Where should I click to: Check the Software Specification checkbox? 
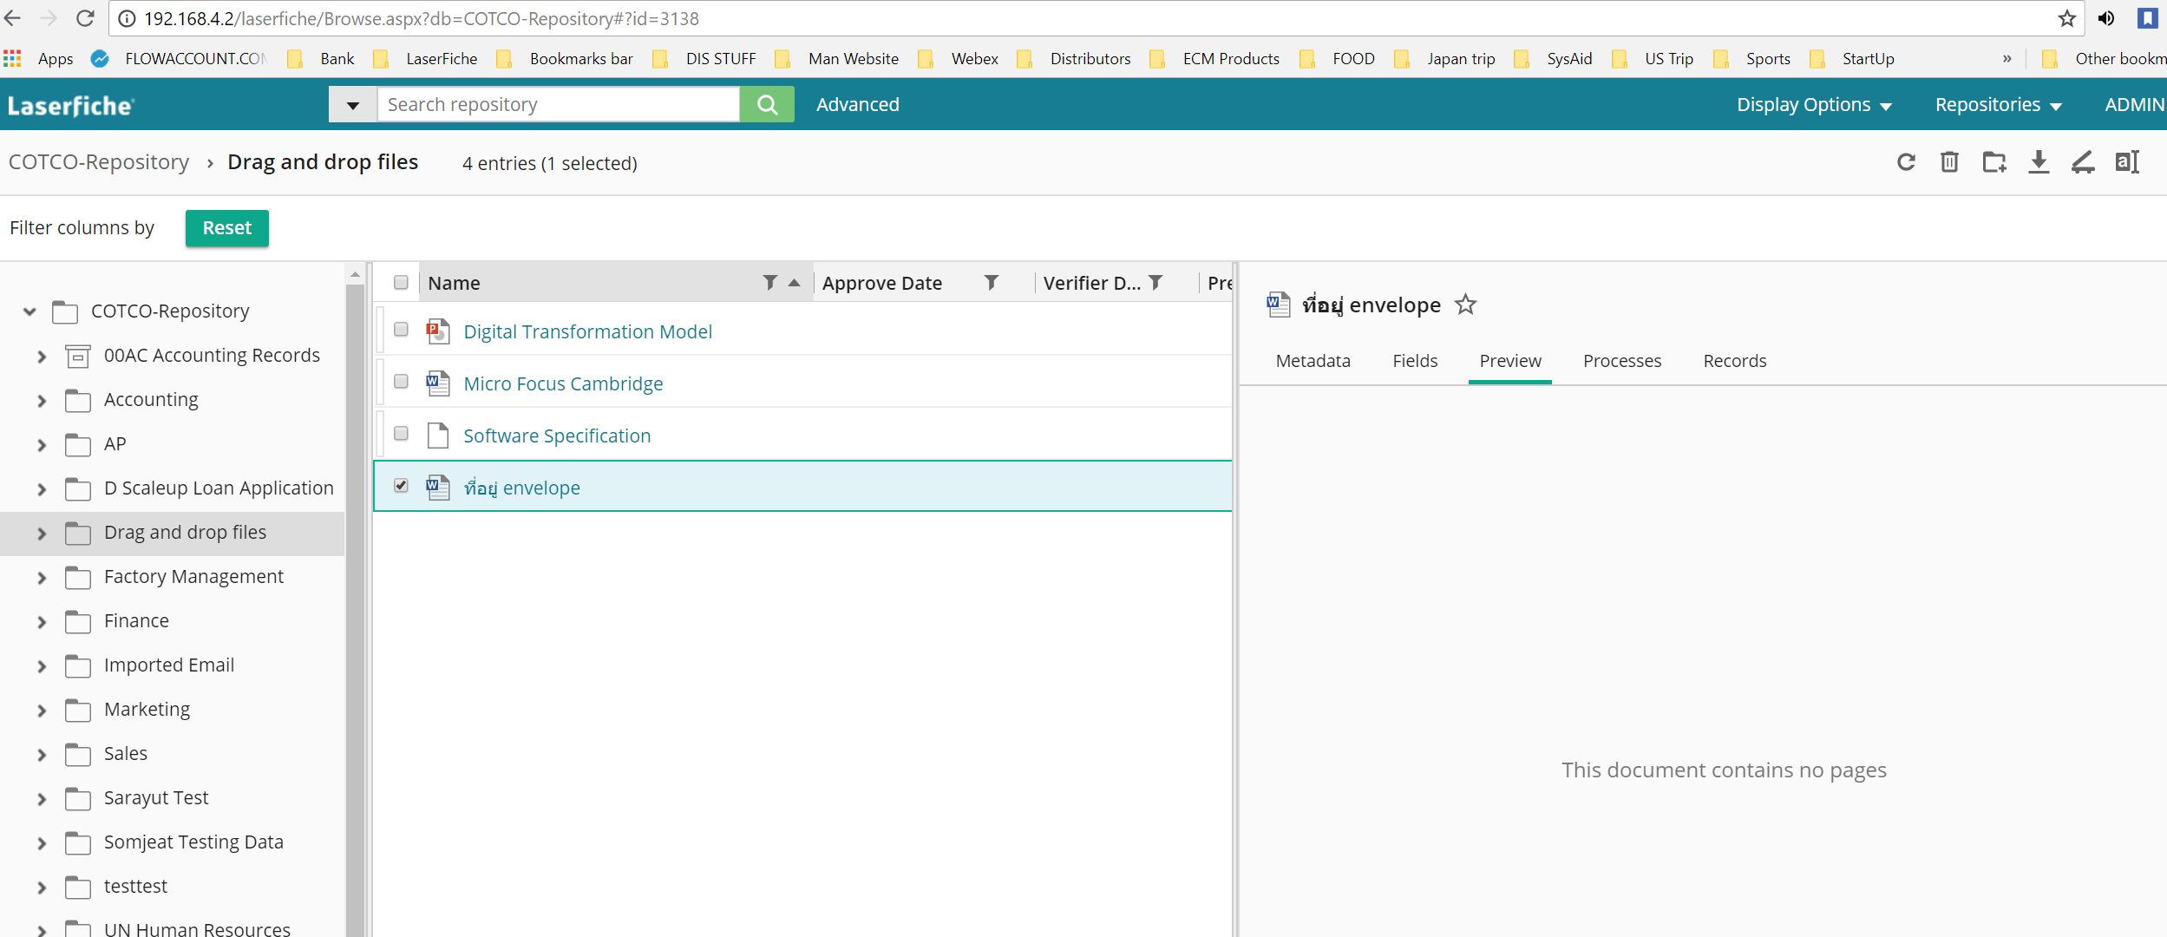coord(401,434)
